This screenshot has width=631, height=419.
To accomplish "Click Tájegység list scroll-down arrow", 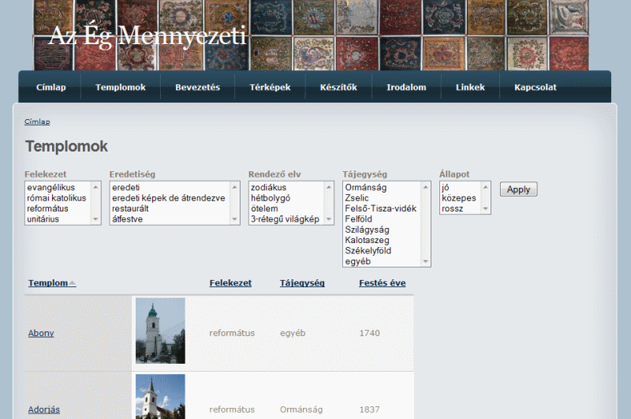I will pos(426,262).
